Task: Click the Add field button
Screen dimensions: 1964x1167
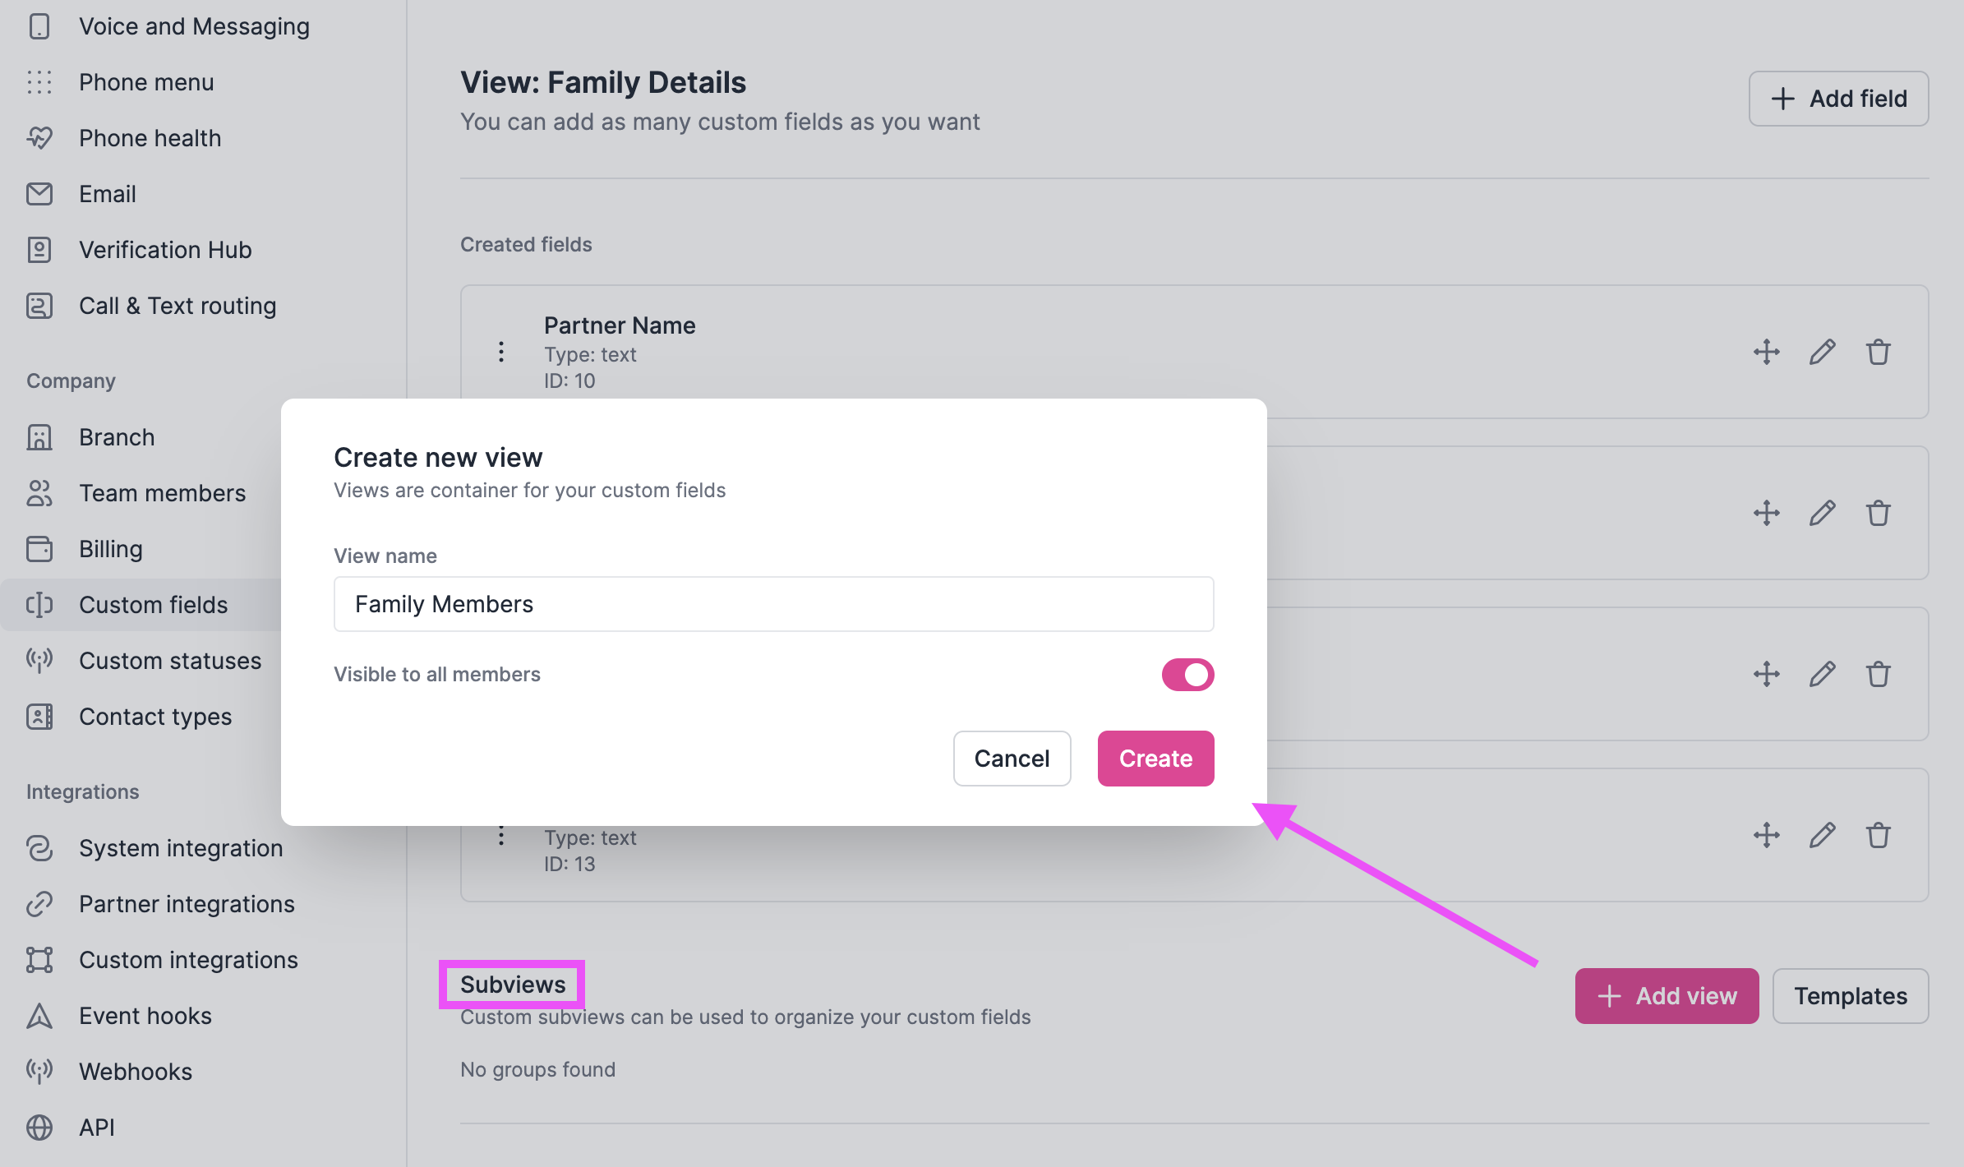Action: (x=1838, y=99)
